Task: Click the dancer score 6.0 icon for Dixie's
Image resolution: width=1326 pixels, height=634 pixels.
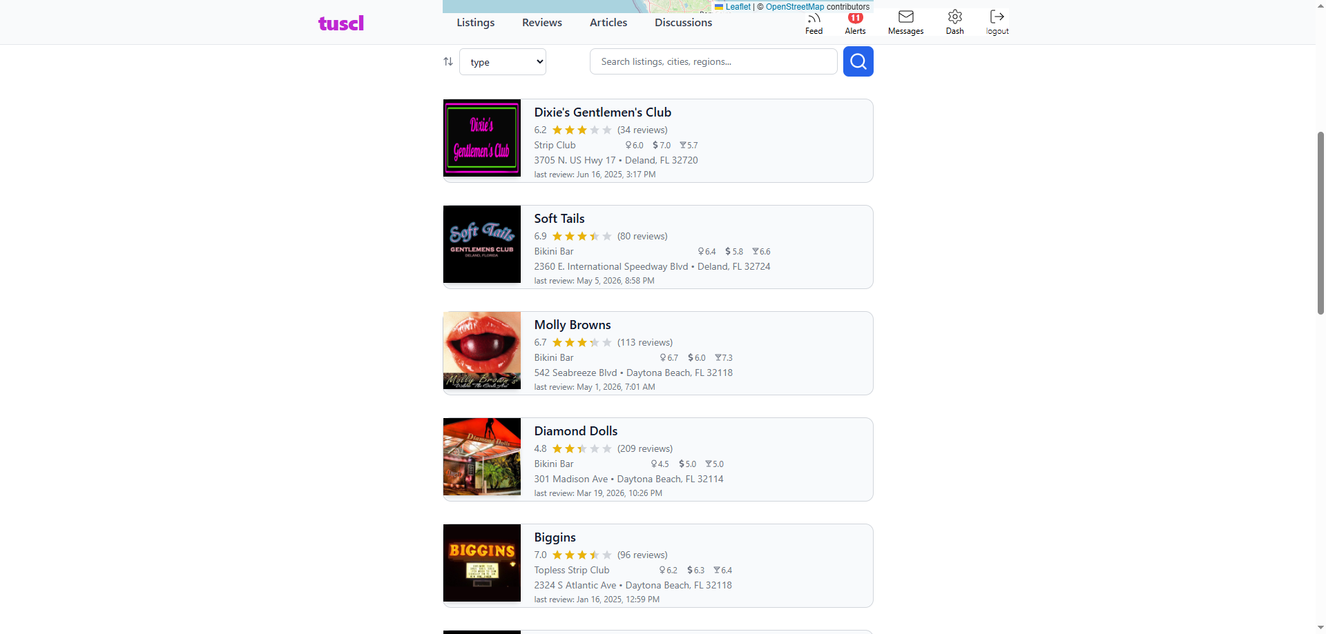Action: coord(634,146)
